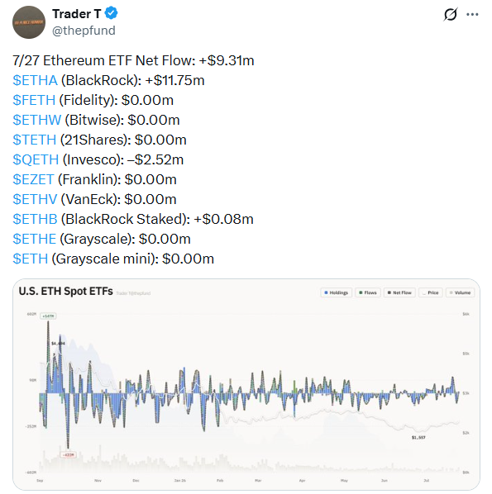
Task: Click the $ETHV cashtag
Action: coord(35,199)
